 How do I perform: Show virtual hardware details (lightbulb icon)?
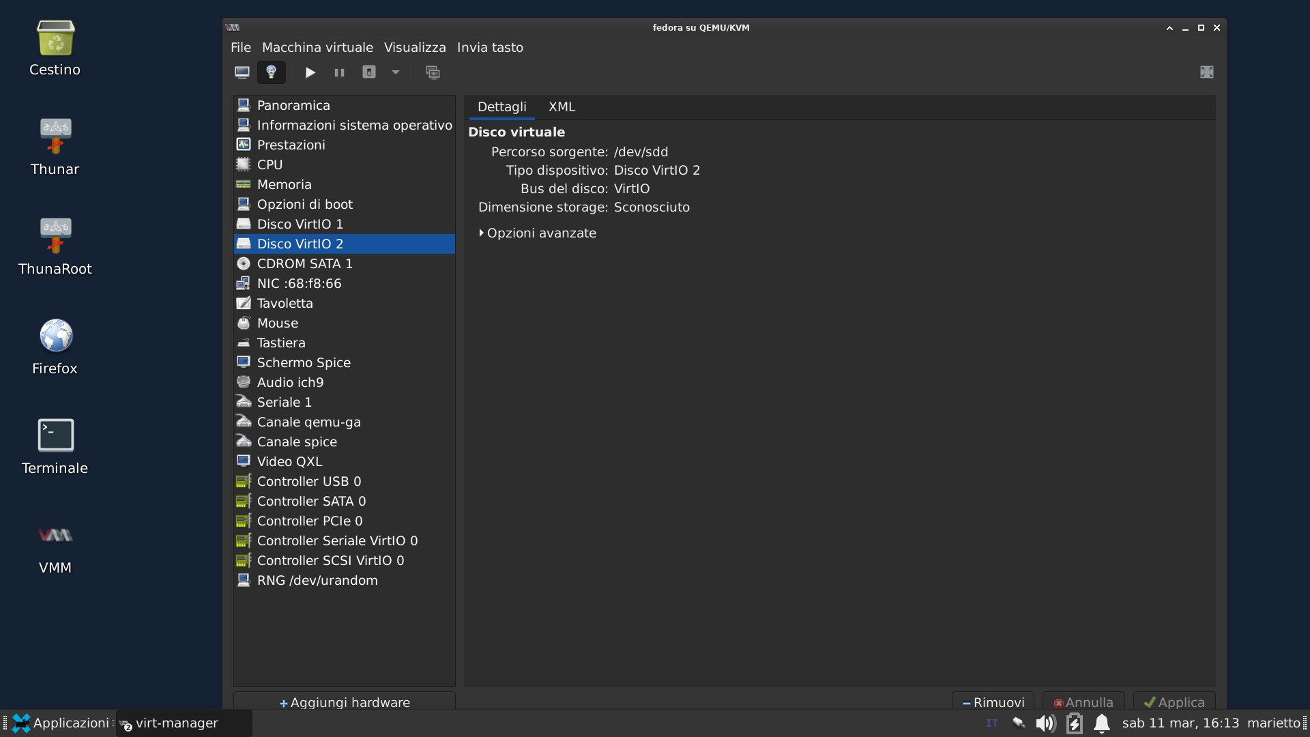[x=271, y=72]
